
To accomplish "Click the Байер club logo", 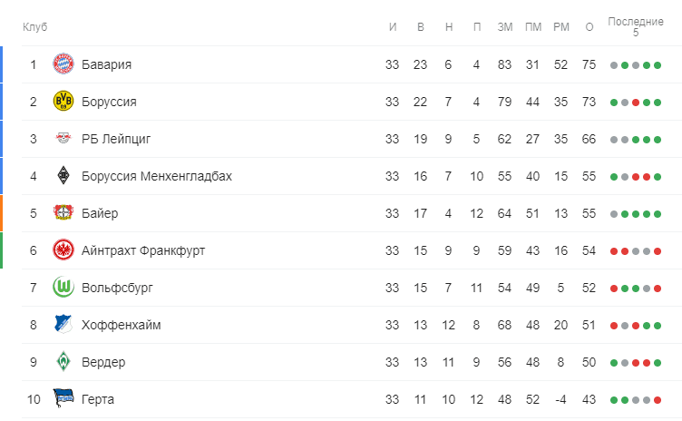I will 63,213.
